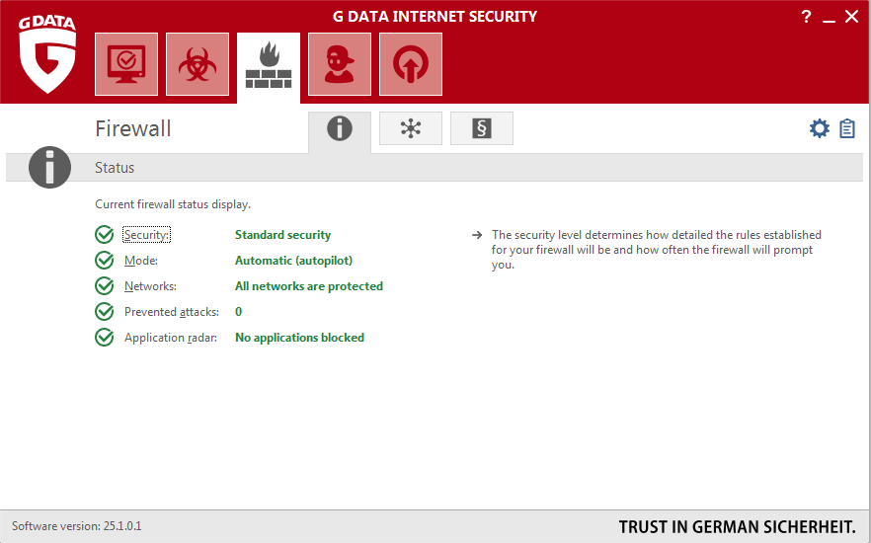871x543 pixels.
Task: Click the green check beside Mode
Action: click(105, 260)
